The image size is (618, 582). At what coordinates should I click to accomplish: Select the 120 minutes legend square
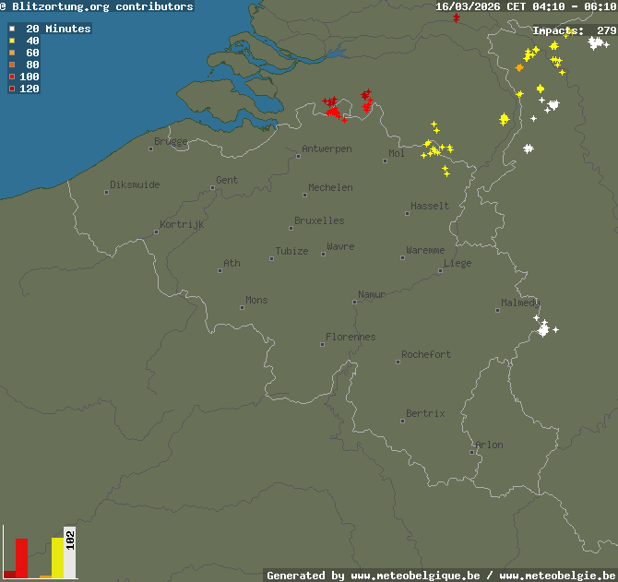tap(12, 89)
